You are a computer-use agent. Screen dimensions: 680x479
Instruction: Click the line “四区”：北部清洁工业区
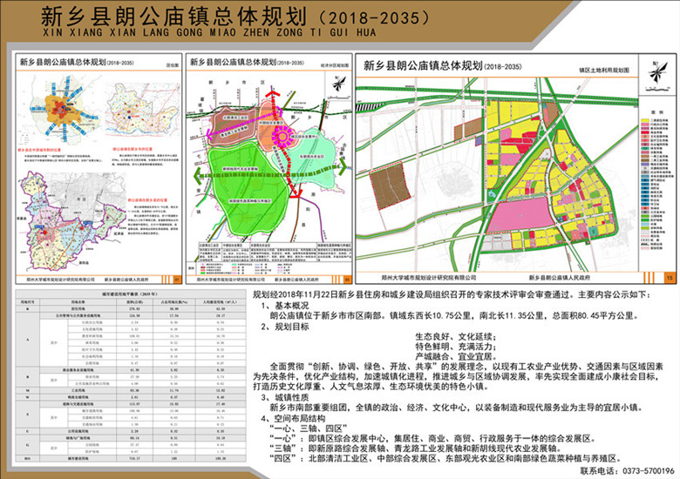tap(445, 459)
